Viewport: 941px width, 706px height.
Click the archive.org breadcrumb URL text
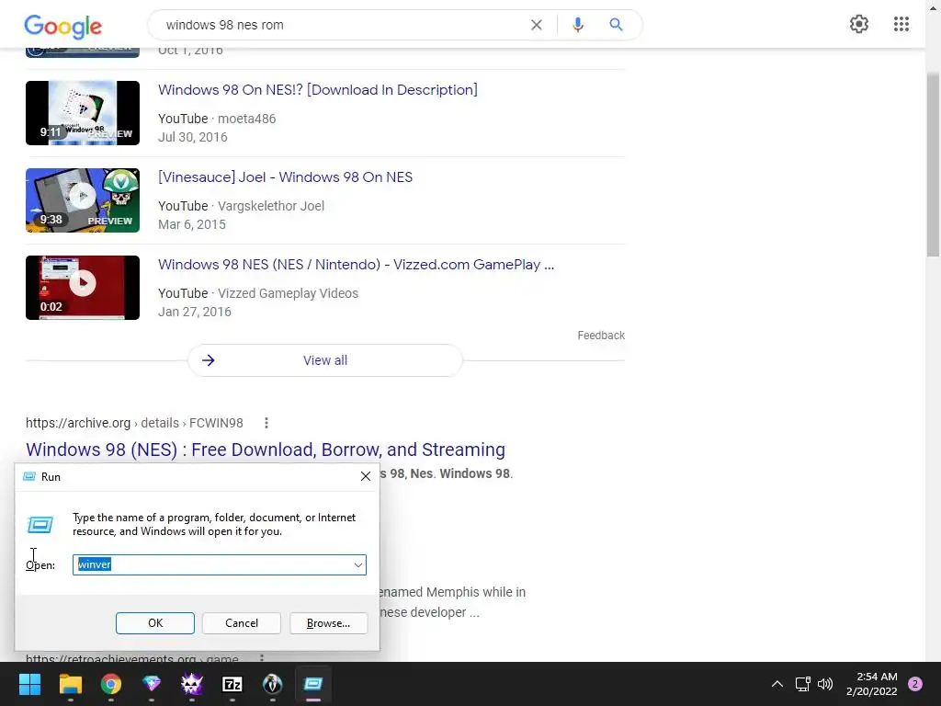click(134, 423)
